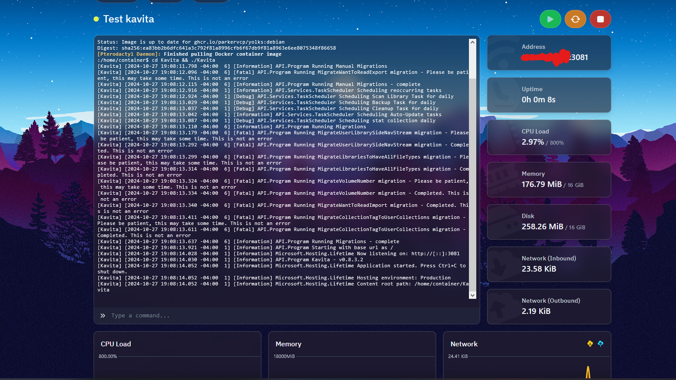Click the console scrollbar up arrow
The width and height of the screenshot is (676, 380).
472,42
